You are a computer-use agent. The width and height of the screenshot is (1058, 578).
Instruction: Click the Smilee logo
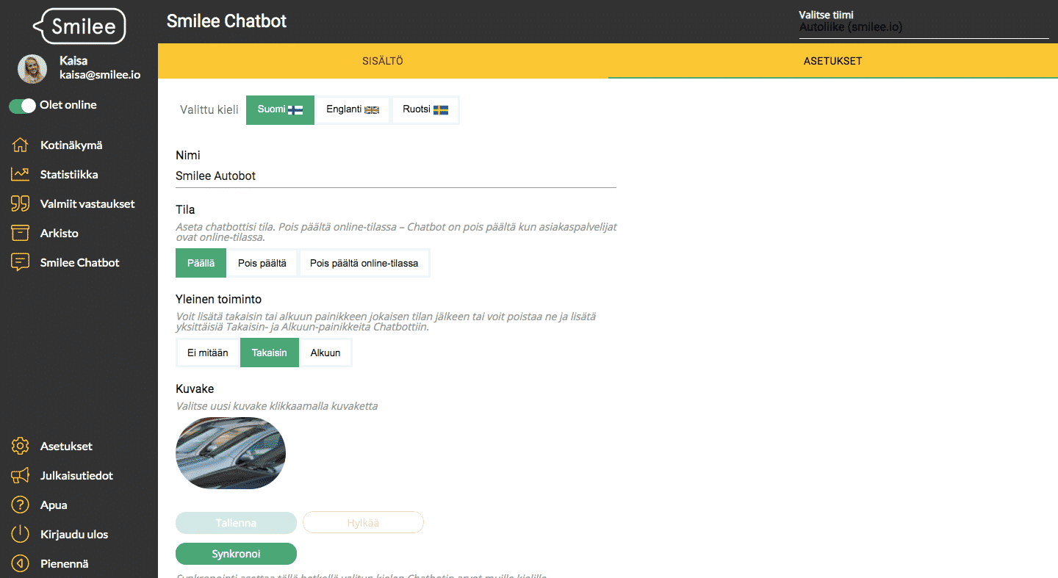click(x=79, y=26)
